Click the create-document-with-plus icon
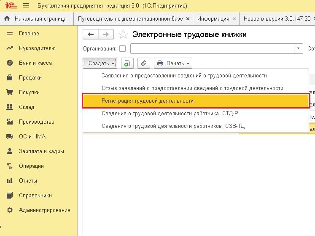The height and width of the screenshot is (236, 315). coord(127,64)
